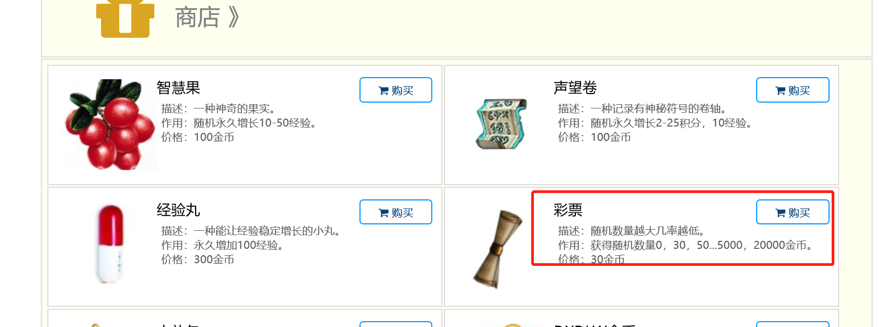Select the 彩票 rolled ticket image
The width and height of the screenshot is (879, 327).
[498, 249]
